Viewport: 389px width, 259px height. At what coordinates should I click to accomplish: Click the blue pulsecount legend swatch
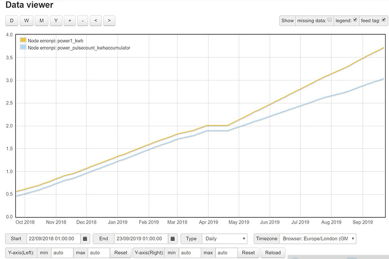coord(23,47)
